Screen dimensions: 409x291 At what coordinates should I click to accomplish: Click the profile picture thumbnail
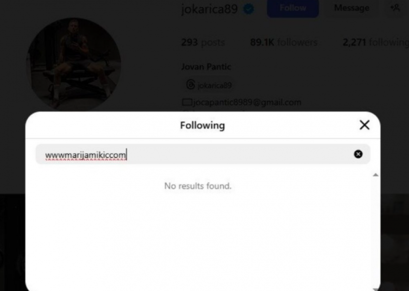pyautogui.click(x=74, y=64)
